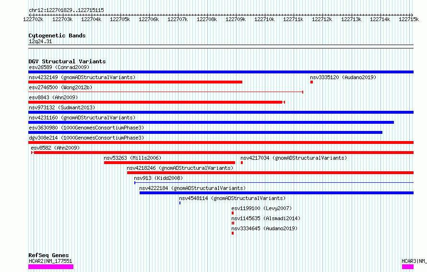Click the esv1199100 (Levy2007) red marker

tap(233, 213)
